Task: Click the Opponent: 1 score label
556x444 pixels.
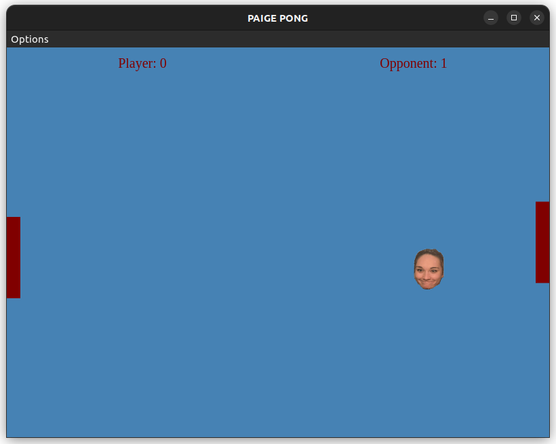Action: [413, 63]
